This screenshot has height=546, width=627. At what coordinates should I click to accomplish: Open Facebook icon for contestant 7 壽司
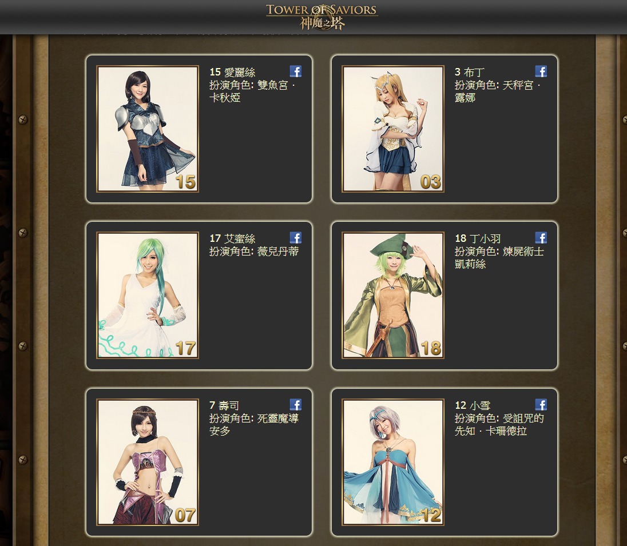tap(296, 405)
